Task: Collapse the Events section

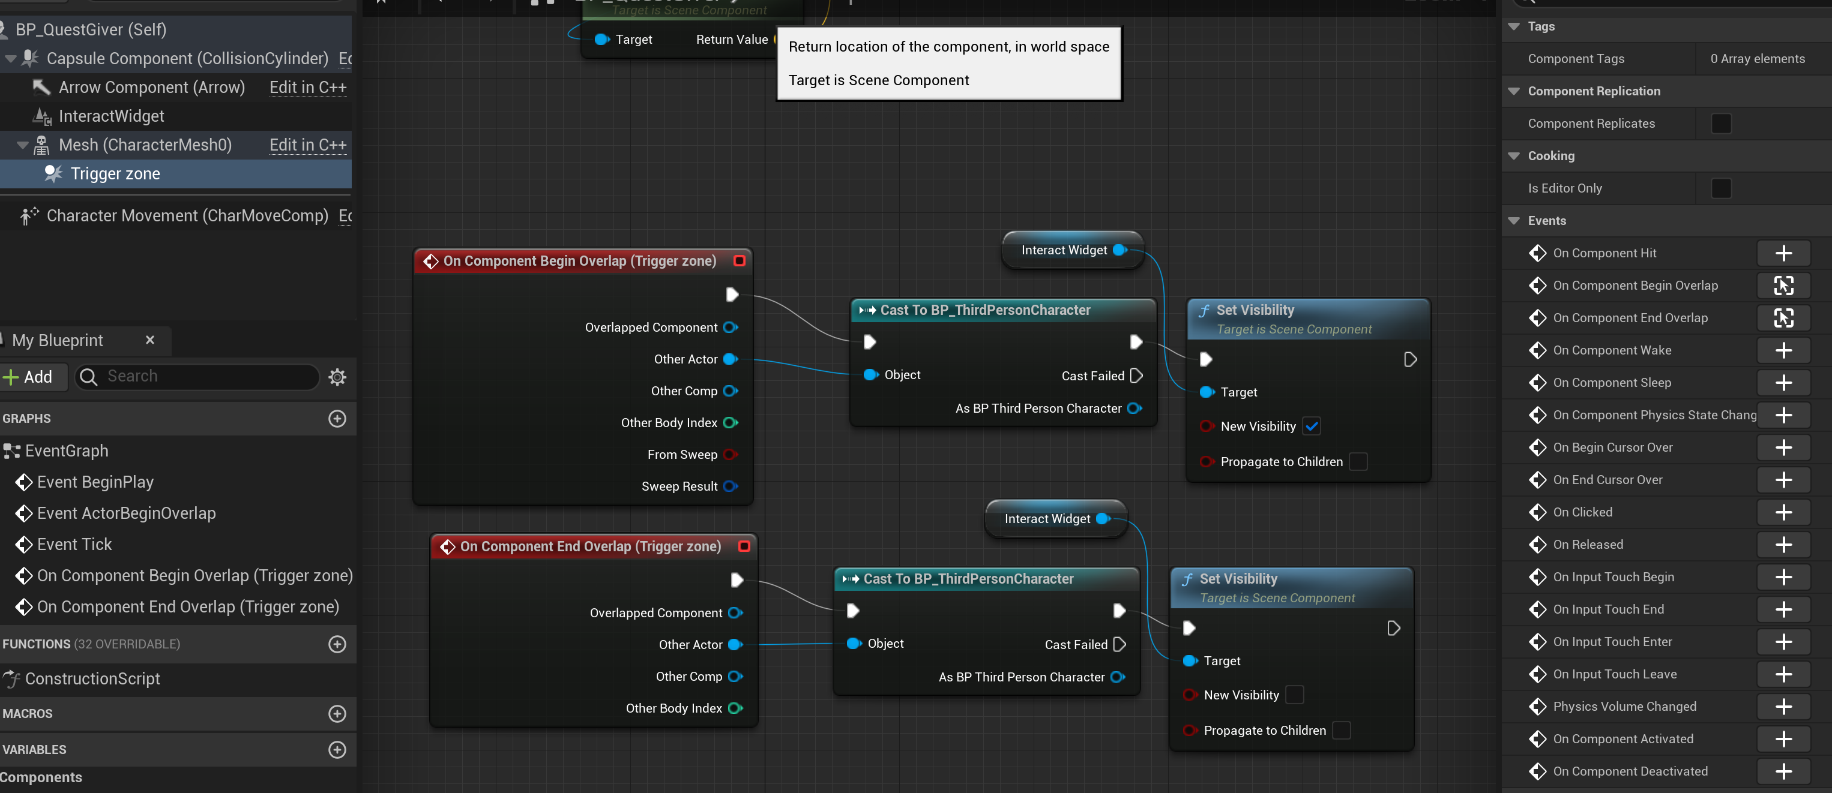Action: pyautogui.click(x=1513, y=221)
